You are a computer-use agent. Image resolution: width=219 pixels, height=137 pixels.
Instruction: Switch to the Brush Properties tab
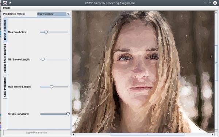(5, 30)
